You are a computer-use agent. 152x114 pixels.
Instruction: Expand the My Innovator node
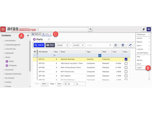pyautogui.click(x=4, y=78)
